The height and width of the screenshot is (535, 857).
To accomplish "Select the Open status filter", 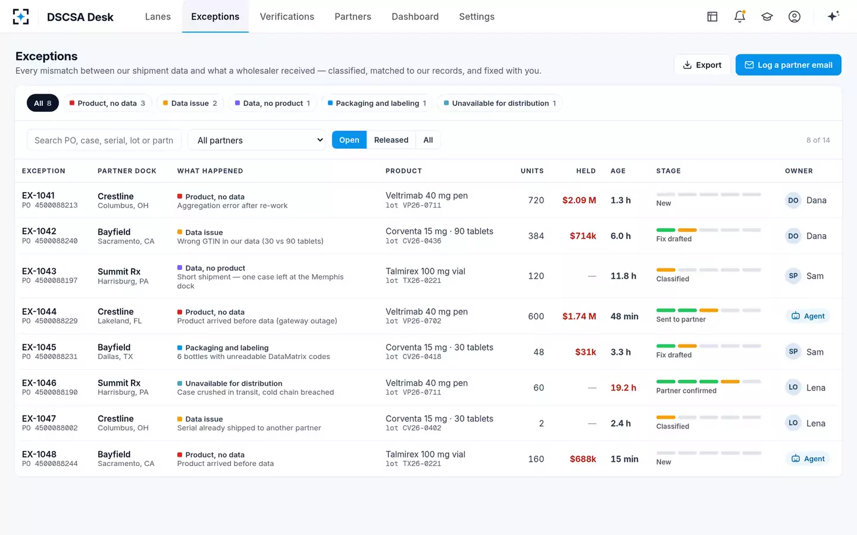I will pyautogui.click(x=349, y=140).
